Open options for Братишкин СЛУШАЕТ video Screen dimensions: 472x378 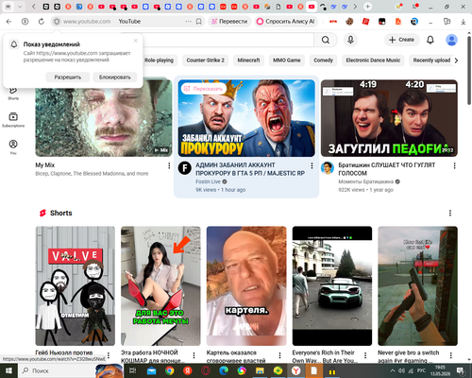[x=454, y=165]
